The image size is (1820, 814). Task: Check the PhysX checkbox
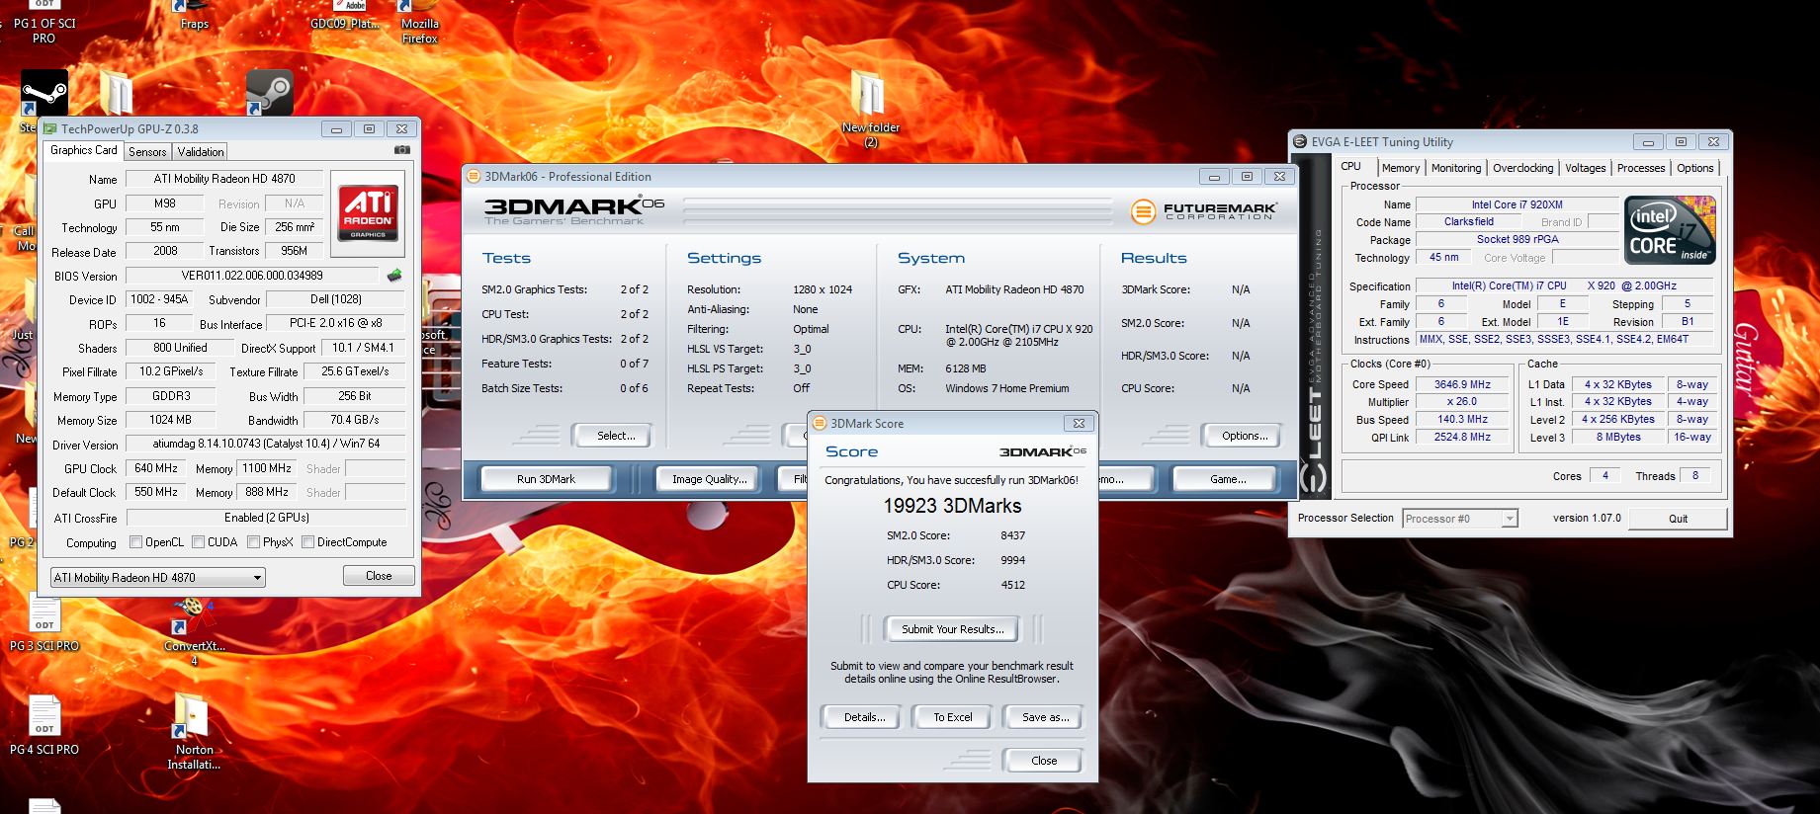coord(254,542)
